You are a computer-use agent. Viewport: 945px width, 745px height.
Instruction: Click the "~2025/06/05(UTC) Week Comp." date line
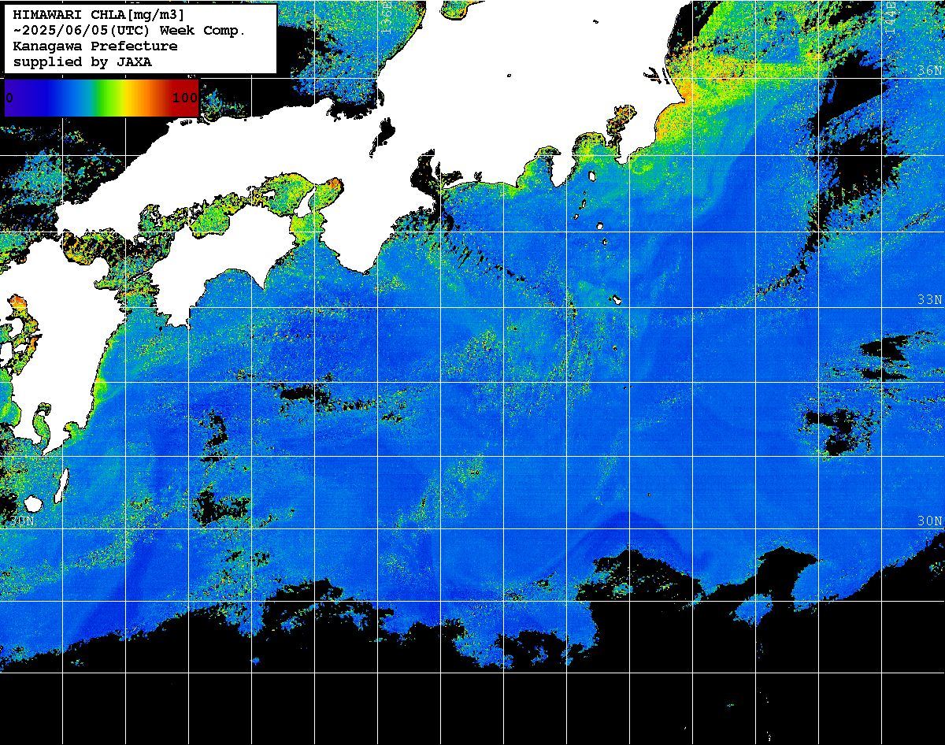point(129,30)
